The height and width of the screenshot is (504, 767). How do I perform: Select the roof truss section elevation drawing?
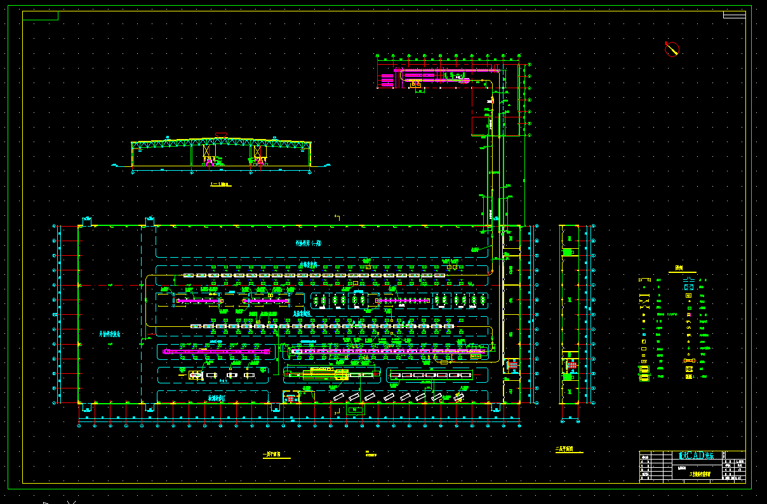[222, 154]
